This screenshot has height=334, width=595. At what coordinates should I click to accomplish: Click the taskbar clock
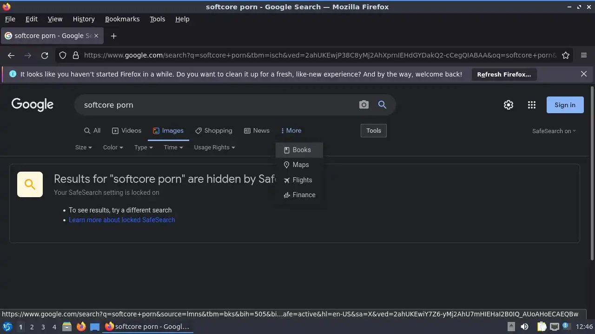[x=584, y=327]
